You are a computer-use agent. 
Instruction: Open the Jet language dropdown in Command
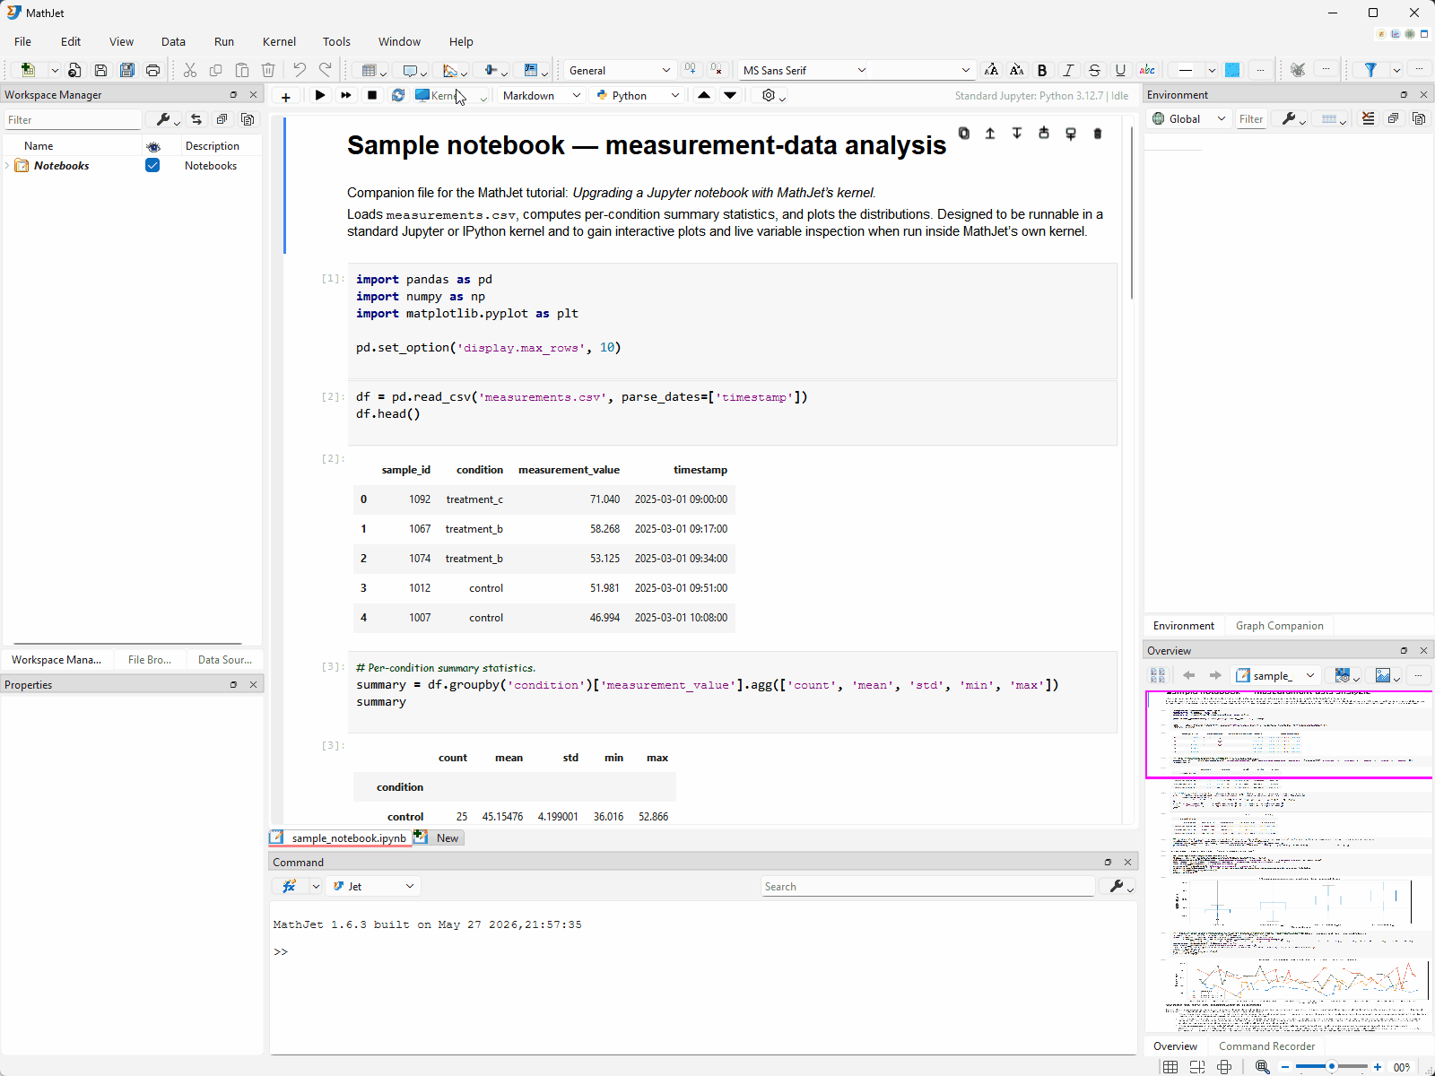(373, 886)
